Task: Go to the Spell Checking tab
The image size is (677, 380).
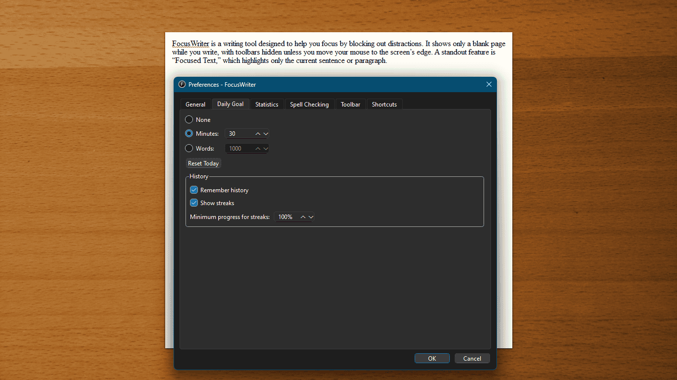Action: [309, 105]
